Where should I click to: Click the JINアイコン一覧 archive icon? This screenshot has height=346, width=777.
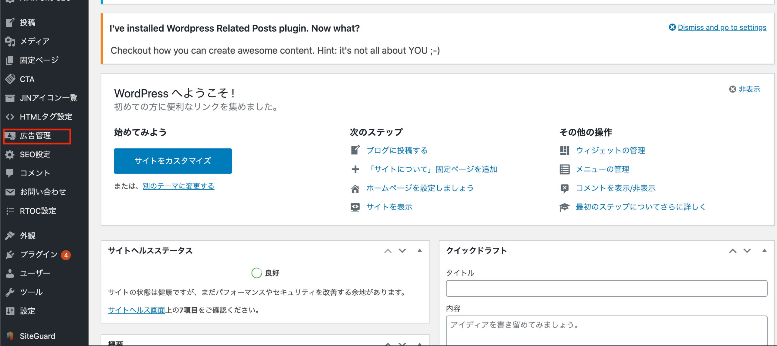click(10, 98)
